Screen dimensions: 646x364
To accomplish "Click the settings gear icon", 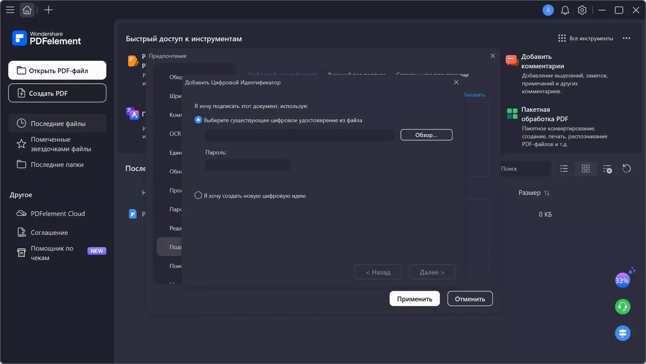I will tap(582, 10).
